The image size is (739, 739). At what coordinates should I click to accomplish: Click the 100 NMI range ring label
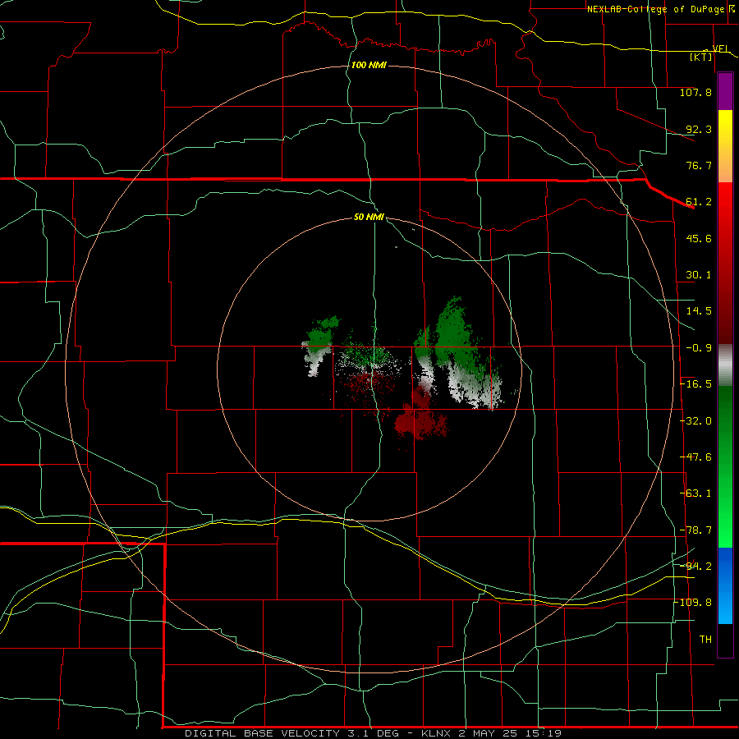click(x=369, y=65)
